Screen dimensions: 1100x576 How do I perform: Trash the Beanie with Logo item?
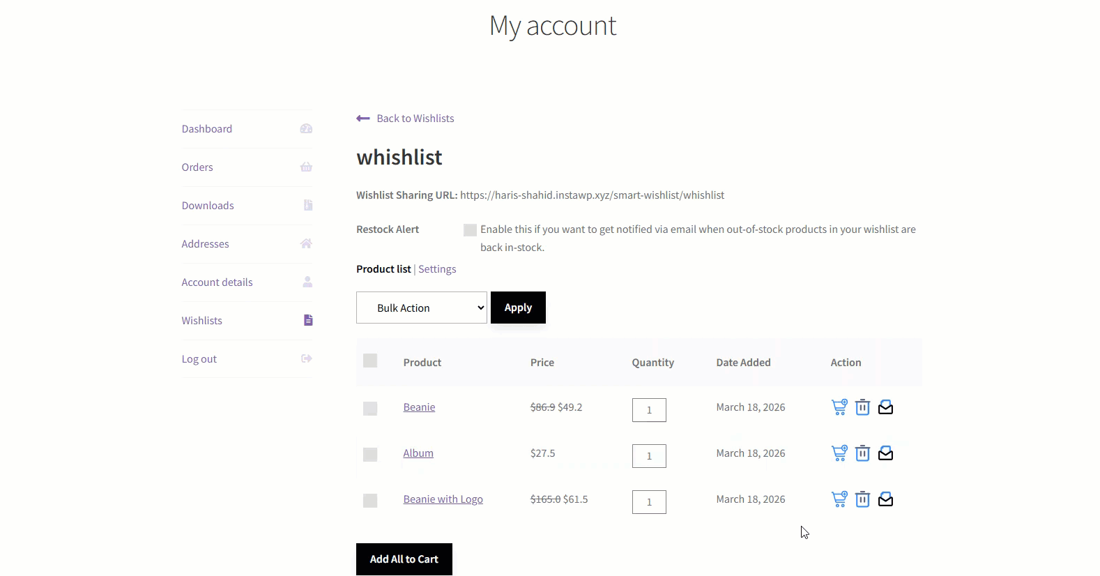862,499
